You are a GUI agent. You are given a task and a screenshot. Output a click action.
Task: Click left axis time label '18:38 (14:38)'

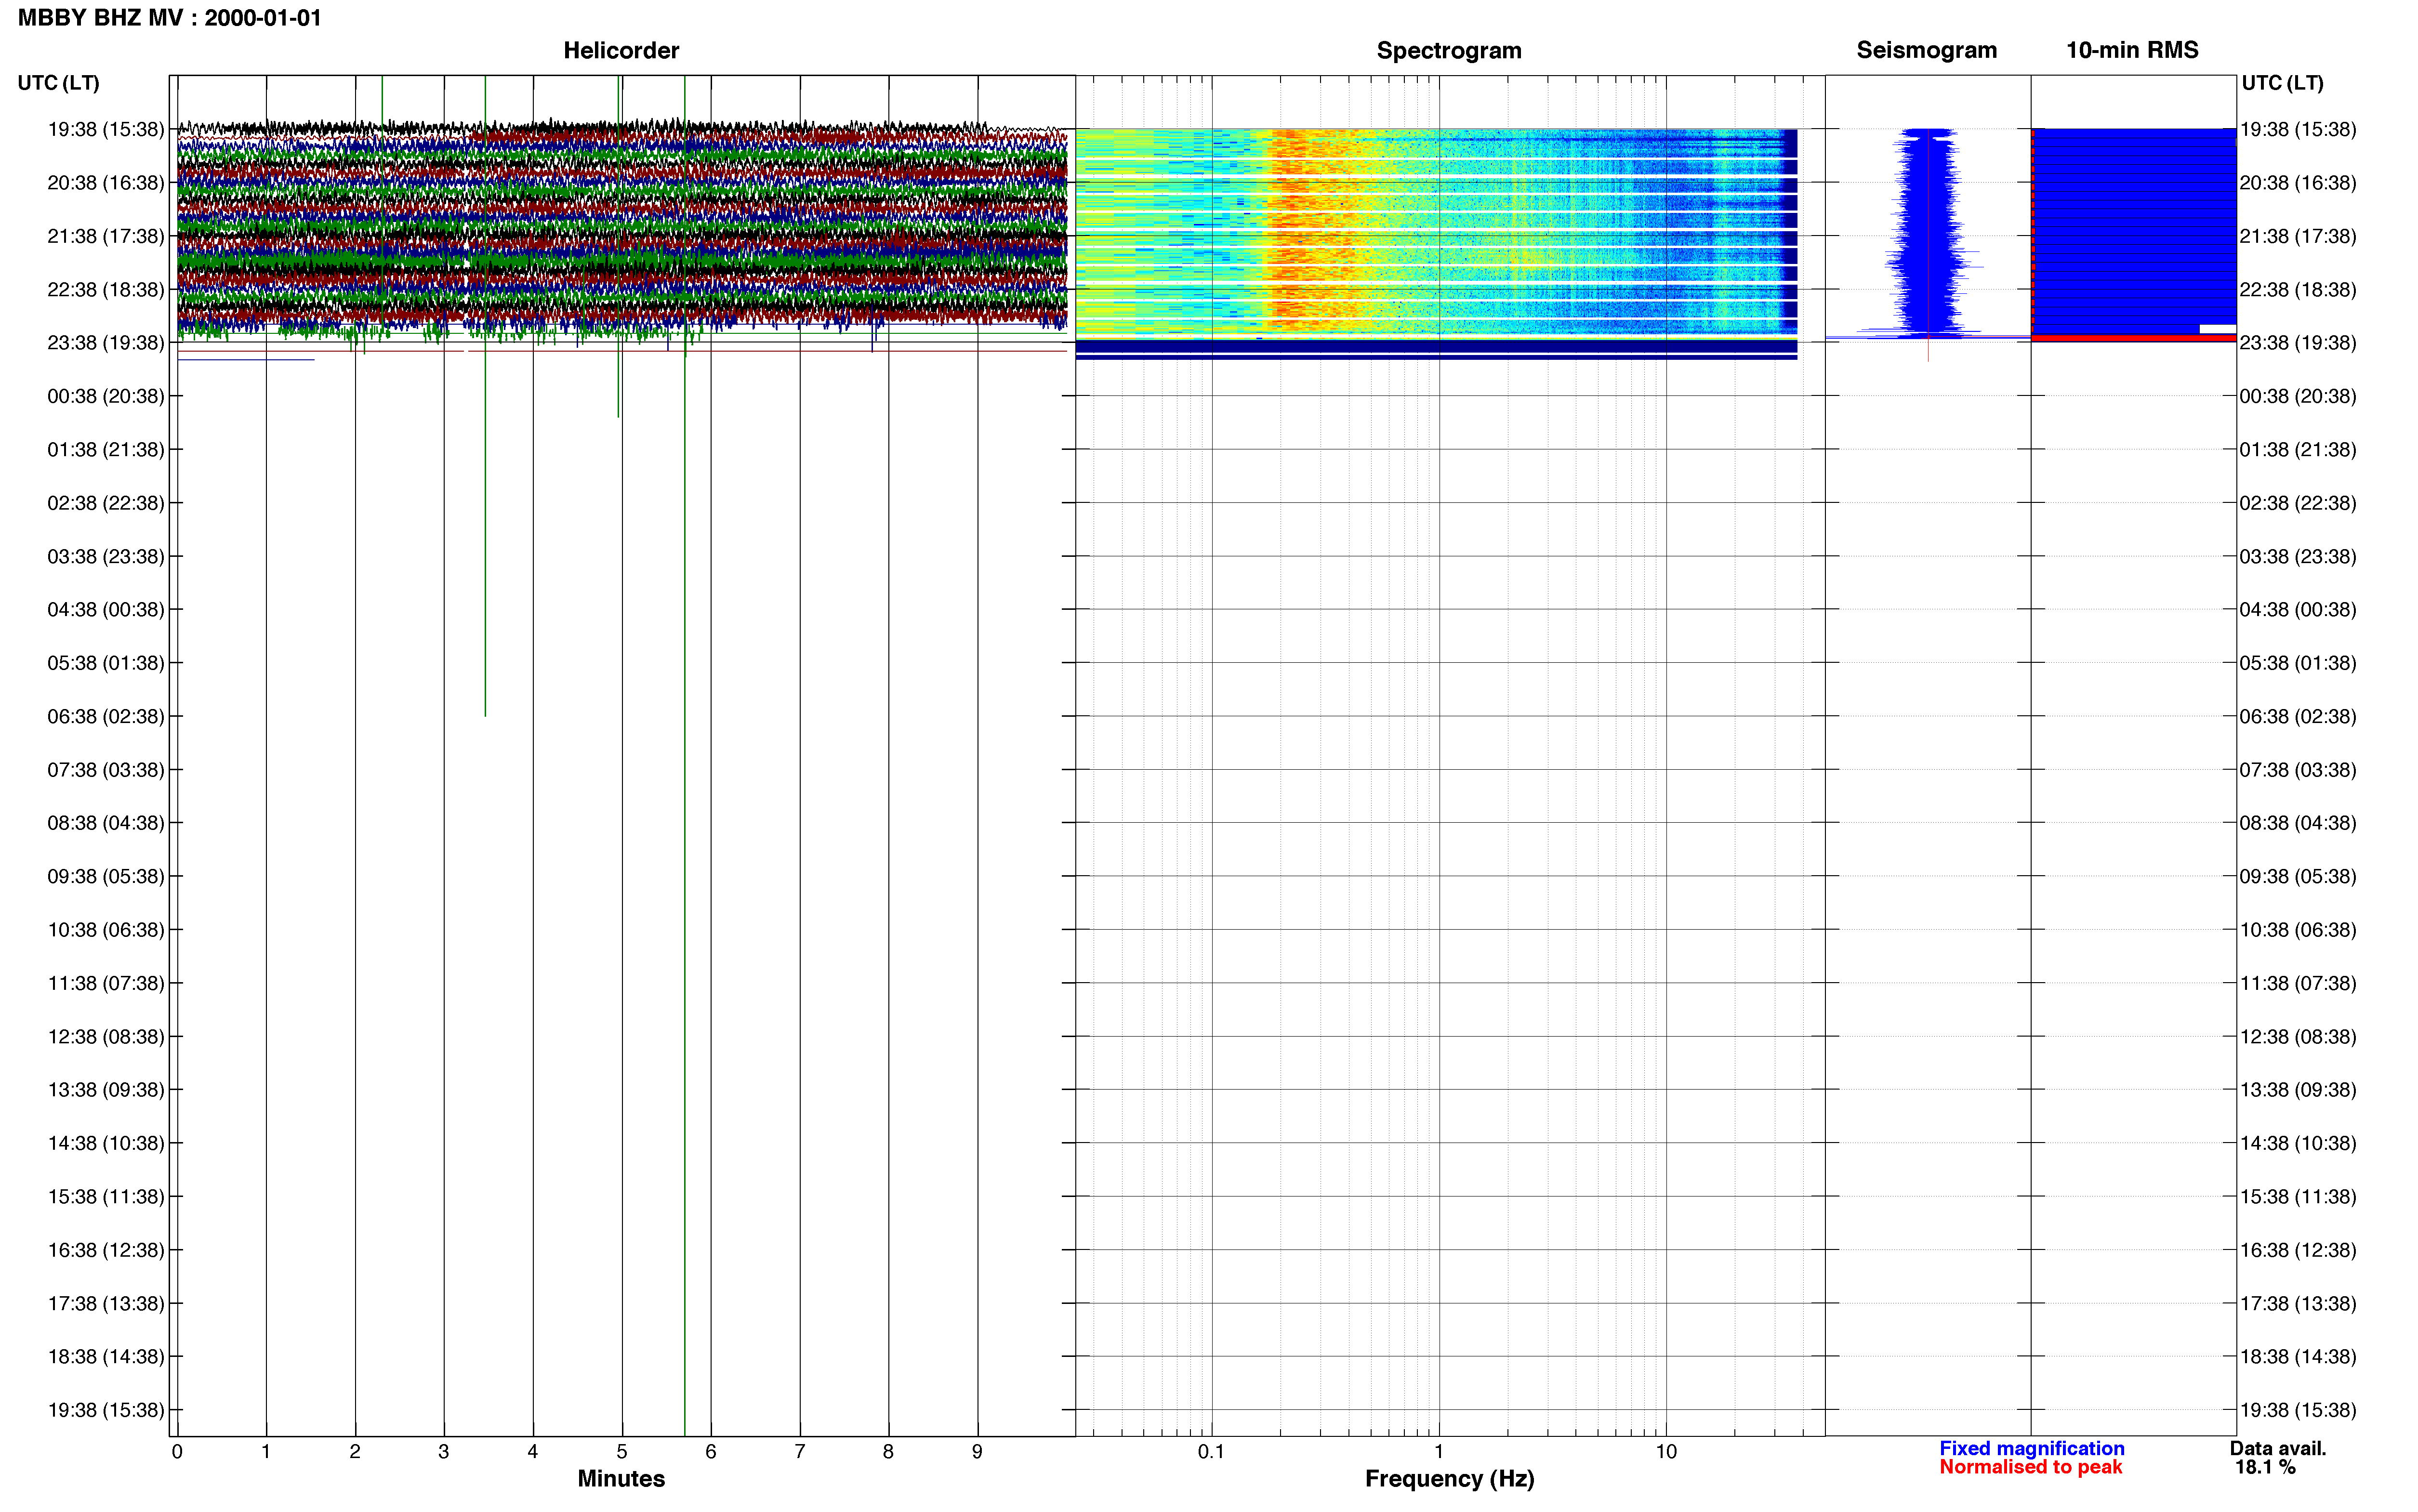106,1356
